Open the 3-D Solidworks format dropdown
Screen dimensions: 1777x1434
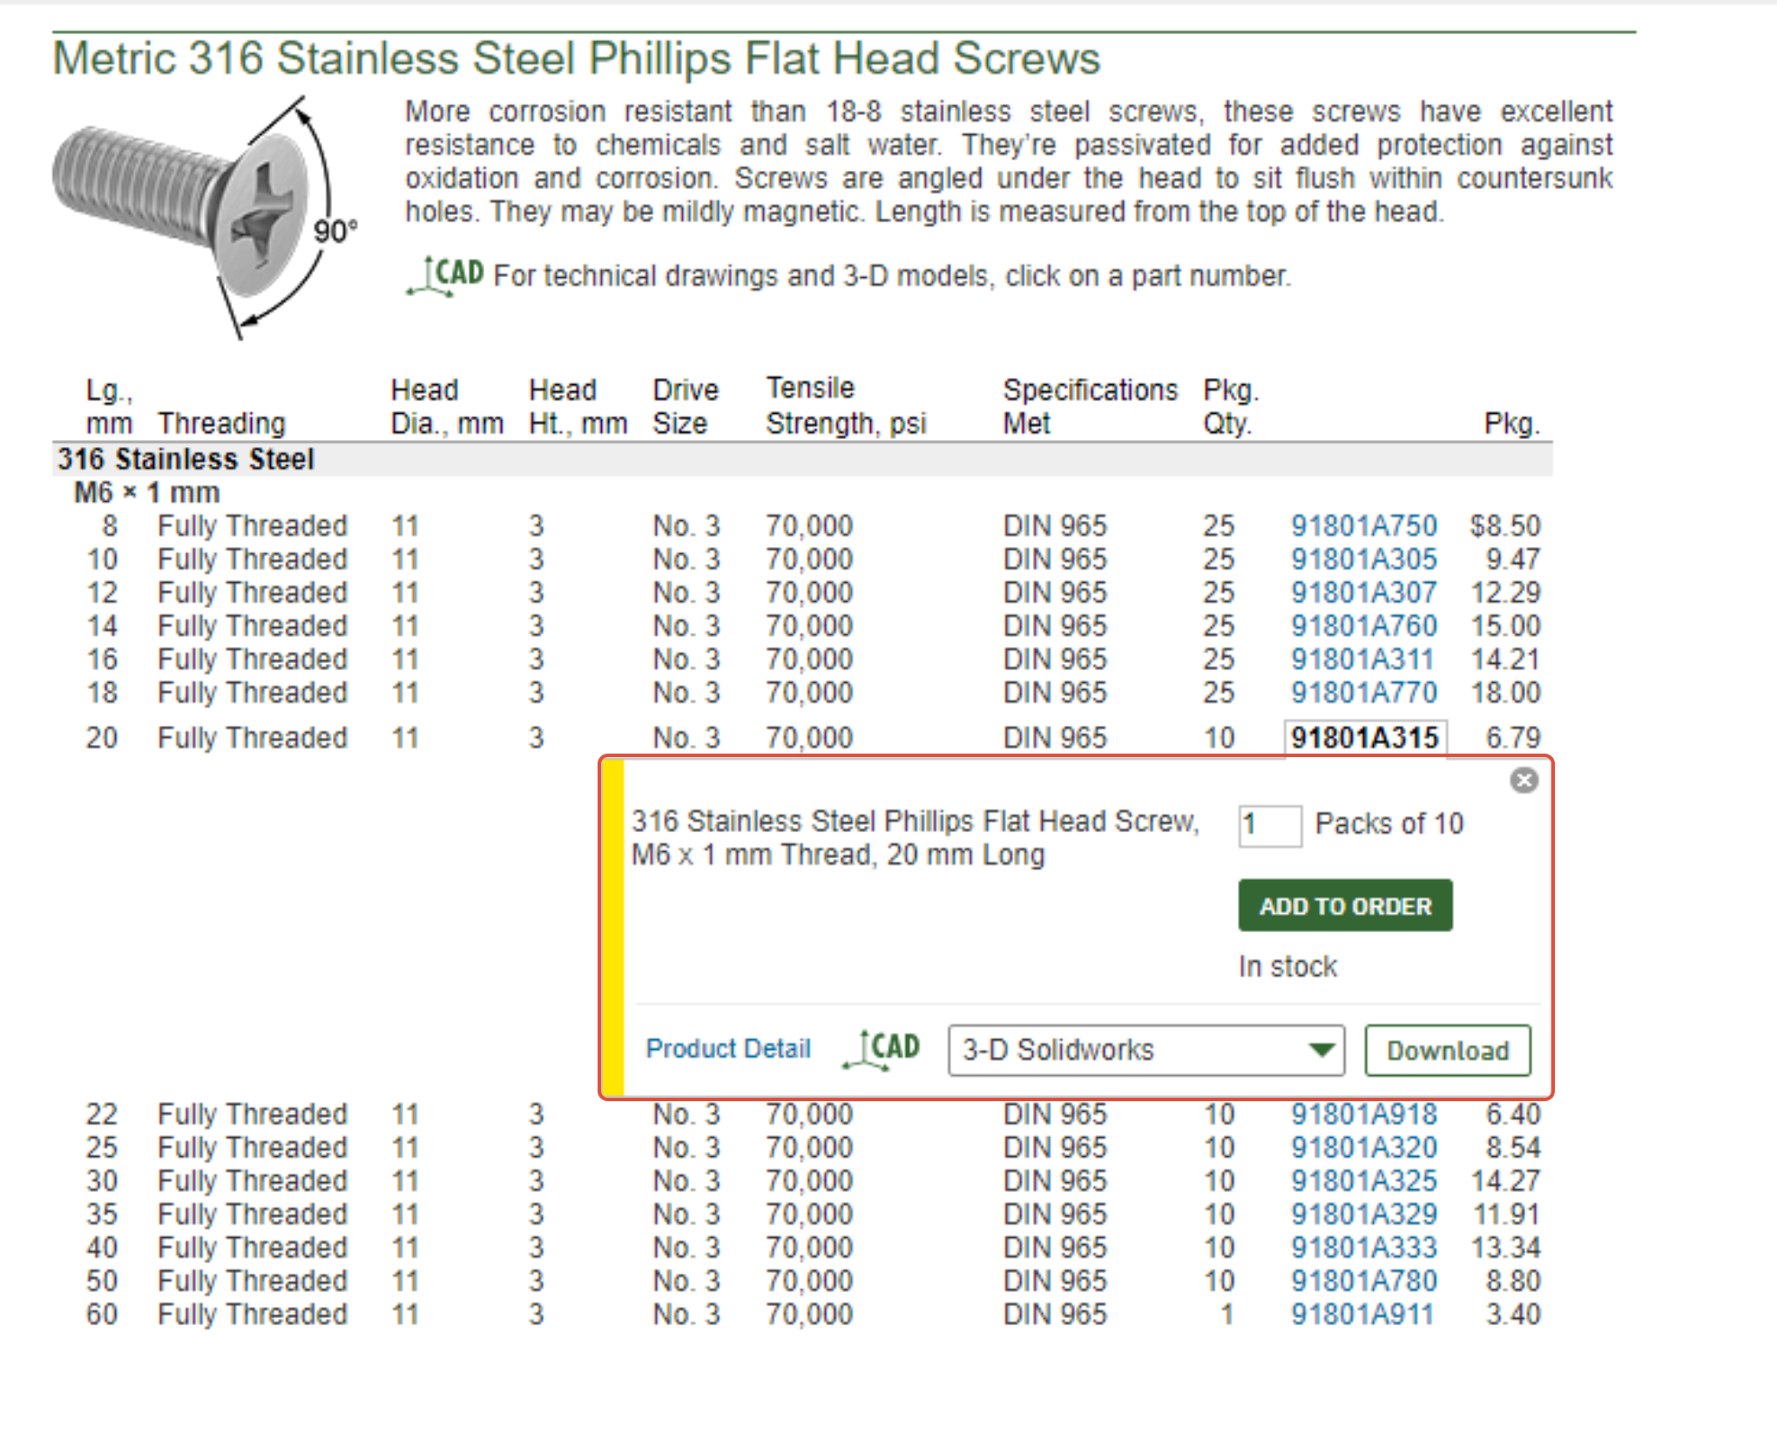click(x=1145, y=1050)
